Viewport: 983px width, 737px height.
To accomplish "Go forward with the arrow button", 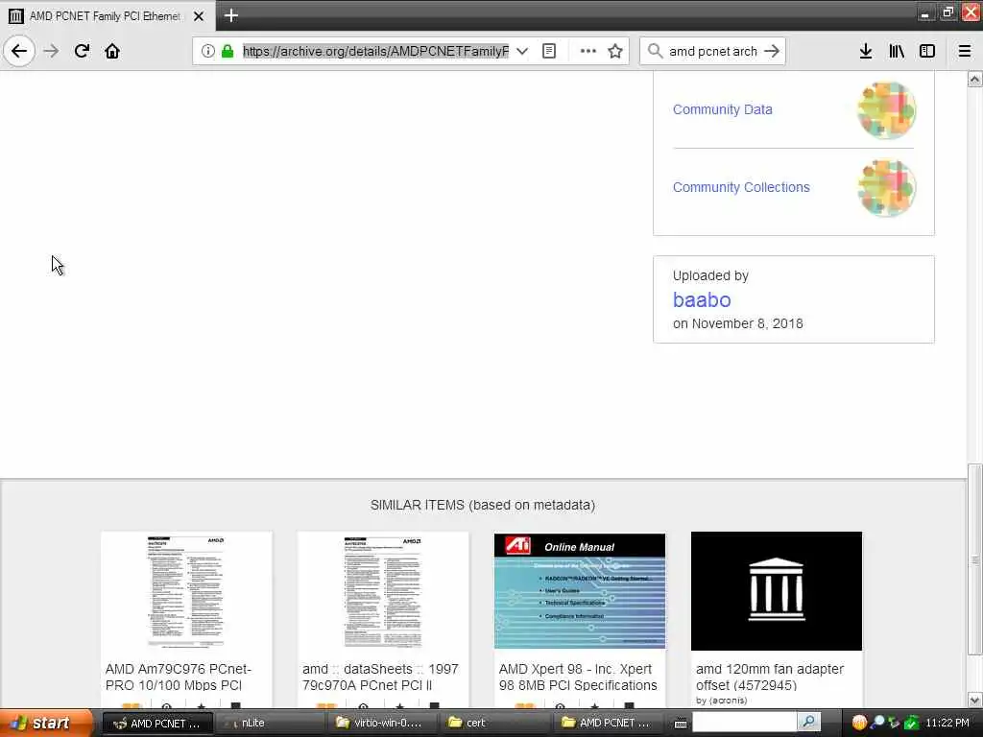I will tap(51, 51).
